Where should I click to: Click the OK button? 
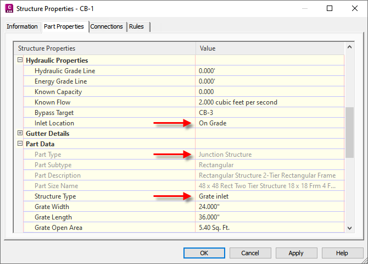(204, 253)
